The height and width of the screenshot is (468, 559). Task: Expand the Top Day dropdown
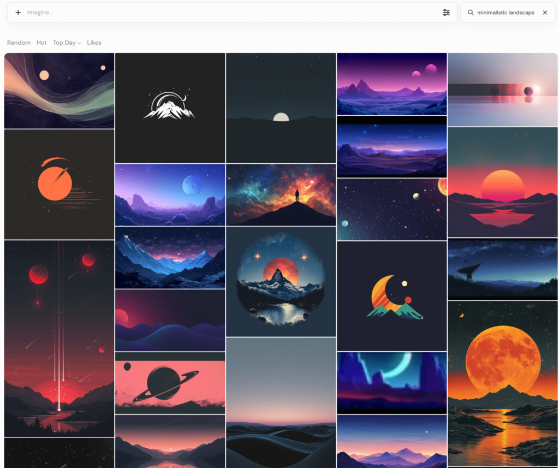tap(67, 43)
